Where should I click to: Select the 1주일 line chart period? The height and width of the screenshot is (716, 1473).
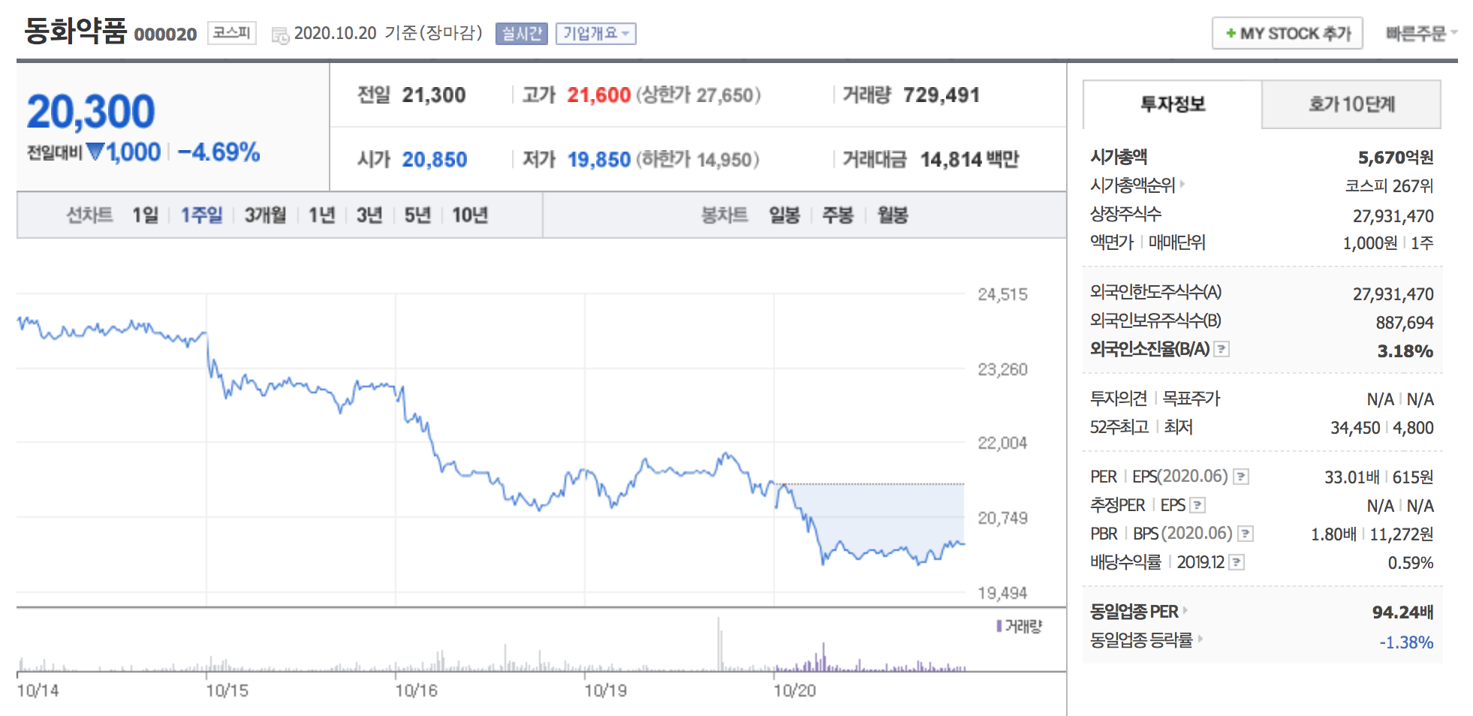tap(201, 215)
